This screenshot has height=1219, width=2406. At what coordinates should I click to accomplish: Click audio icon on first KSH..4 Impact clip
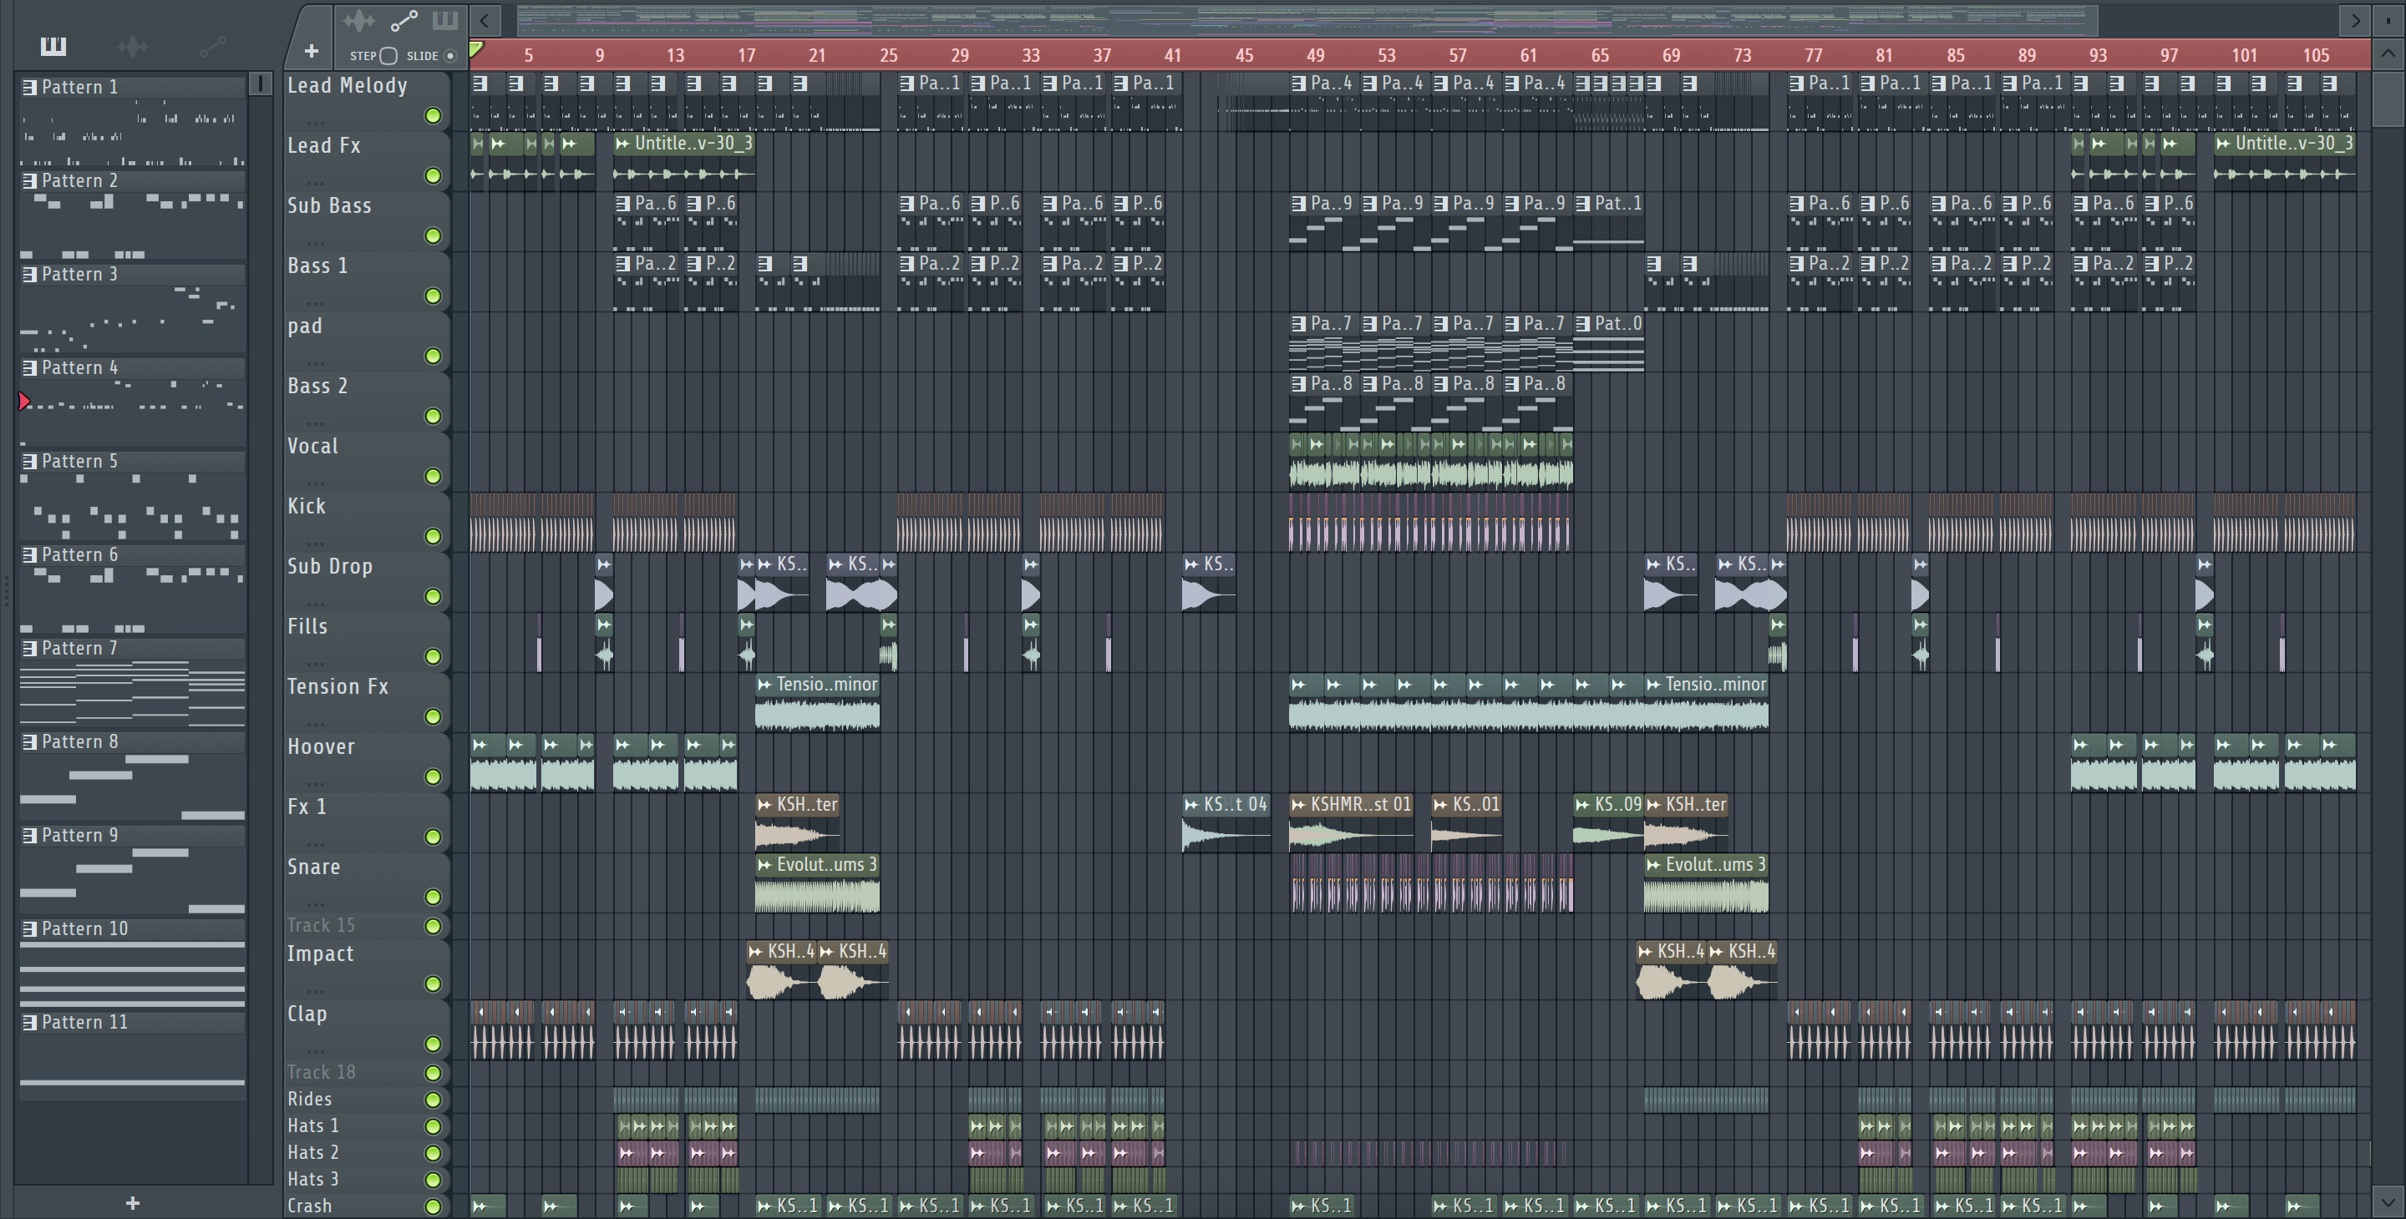tap(755, 951)
